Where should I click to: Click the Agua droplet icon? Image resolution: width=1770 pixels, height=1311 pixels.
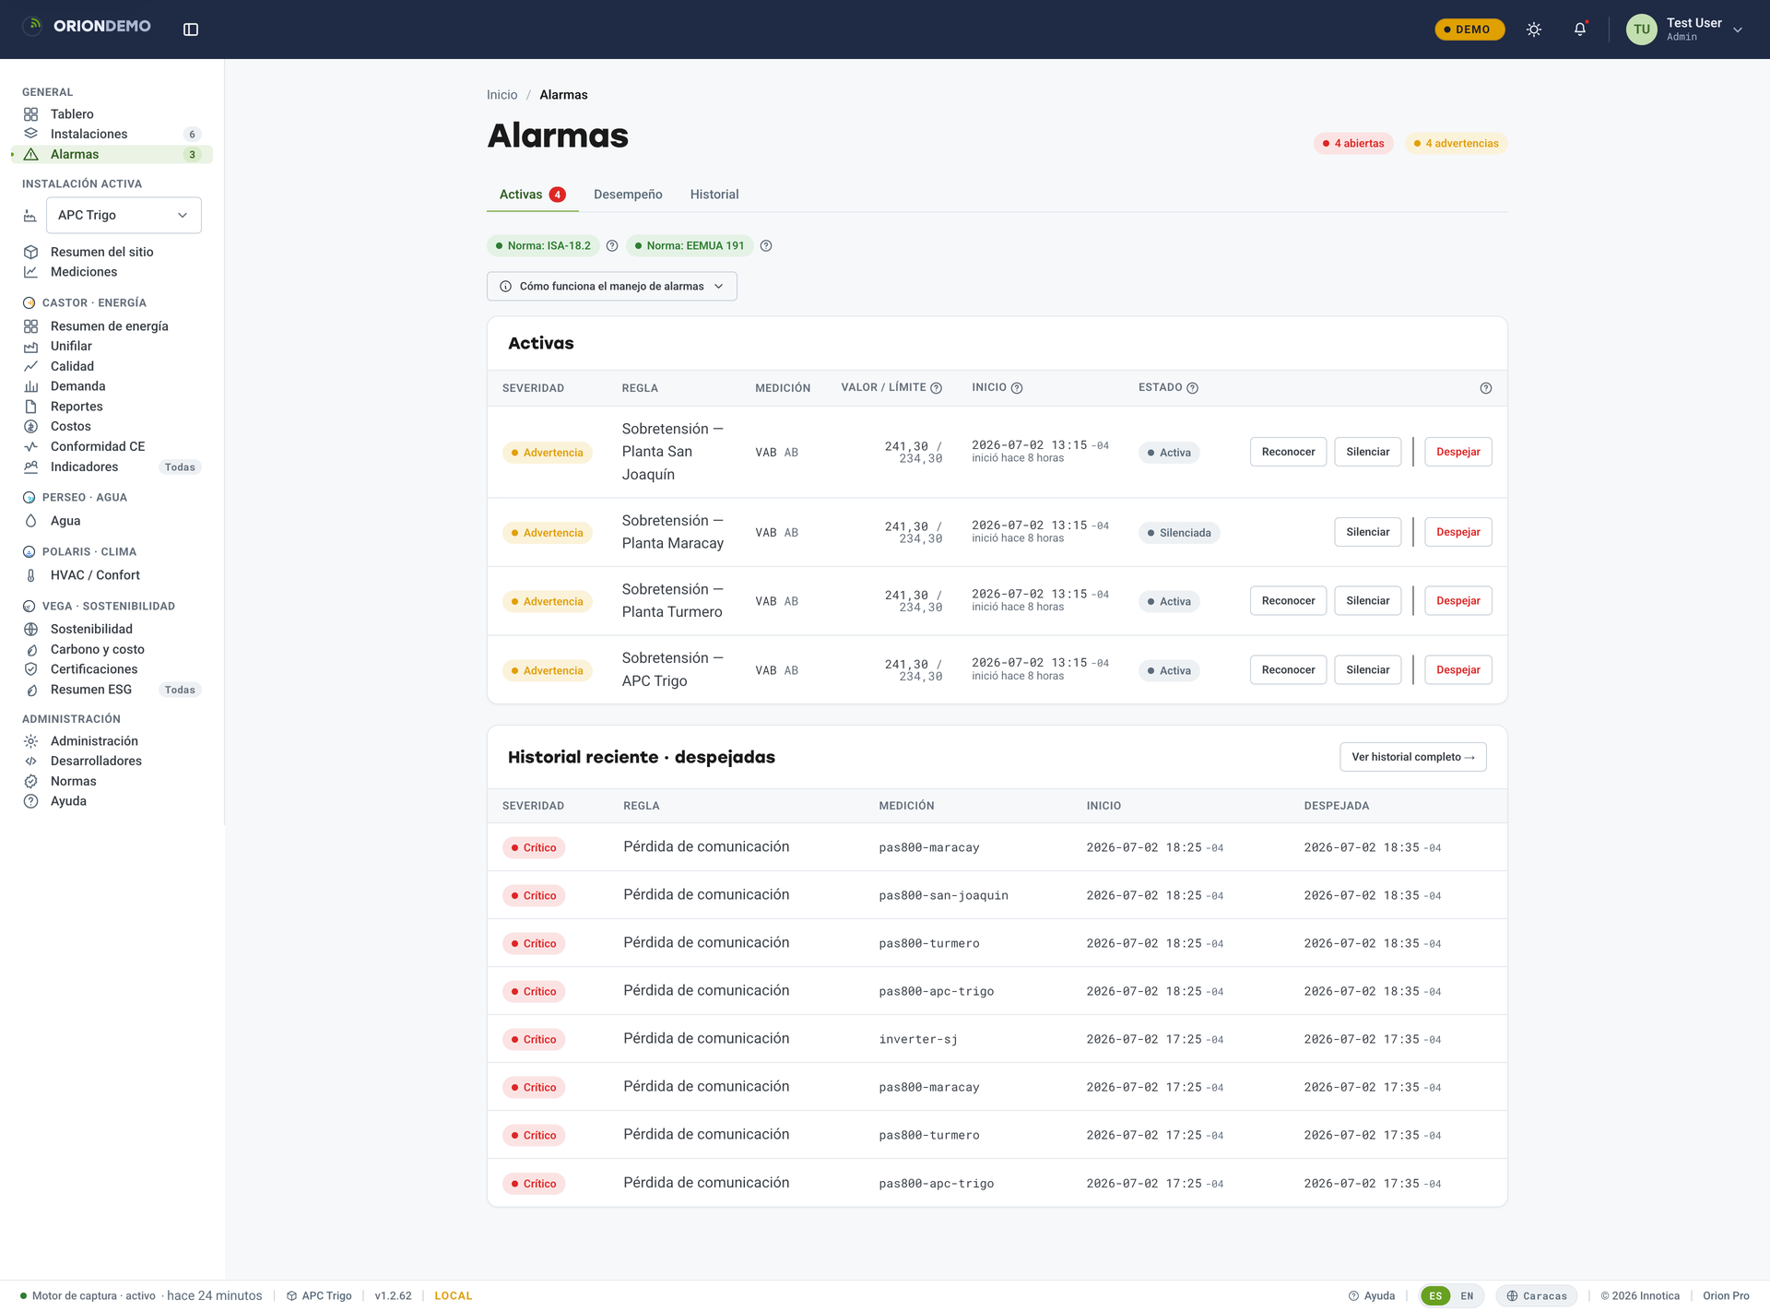tap(30, 521)
